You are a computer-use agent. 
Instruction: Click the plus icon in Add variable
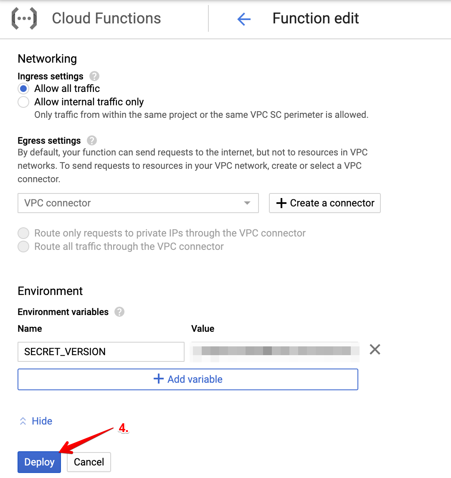pos(158,379)
